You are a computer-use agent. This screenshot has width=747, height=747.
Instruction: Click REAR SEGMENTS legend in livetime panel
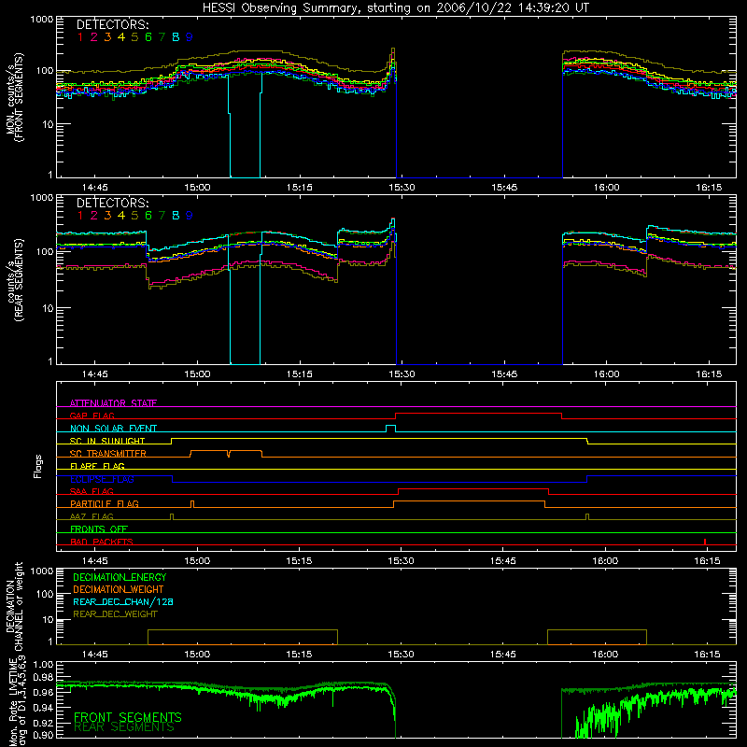(124, 727)
